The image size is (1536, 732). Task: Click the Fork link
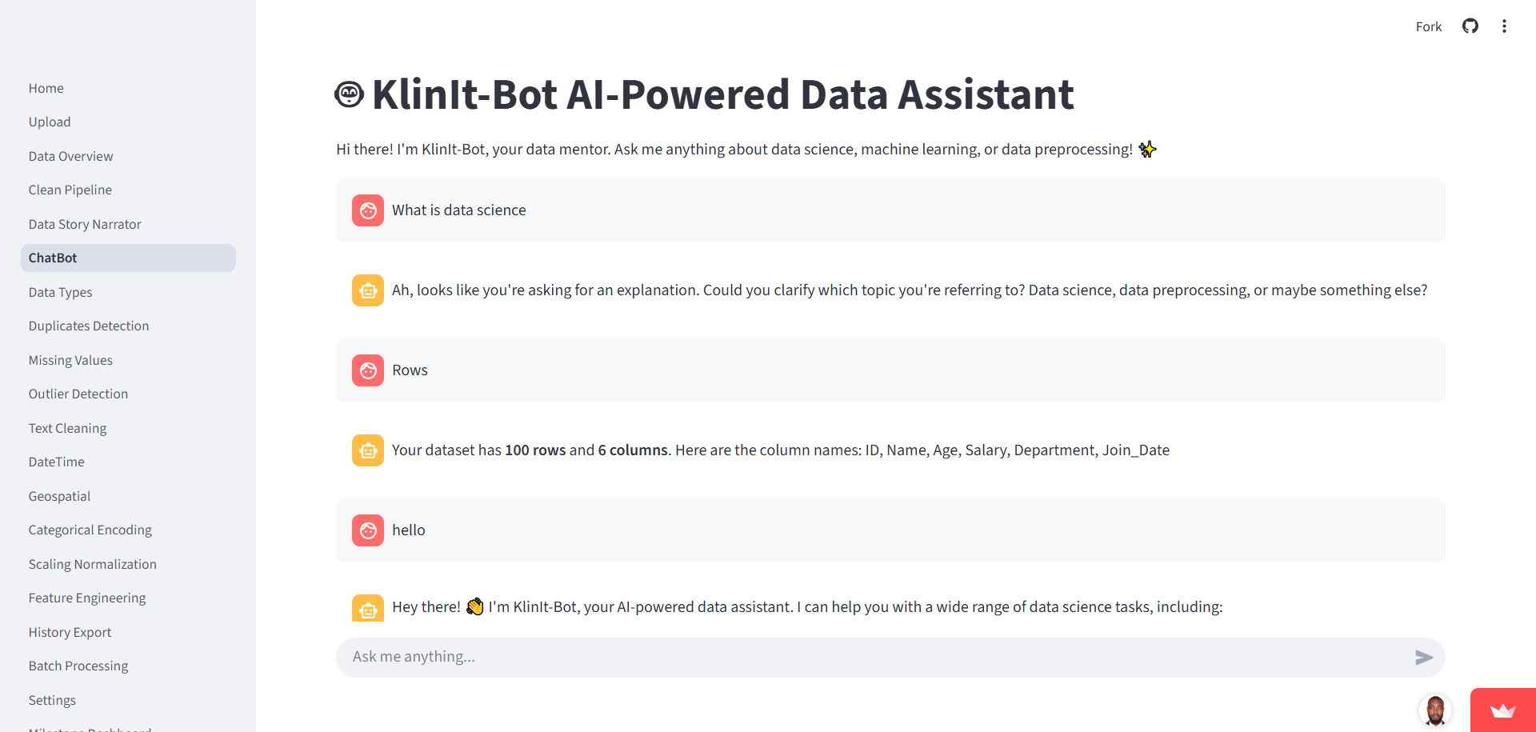point(1429,26)
